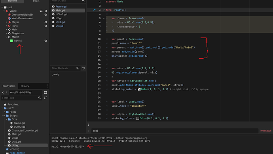This screenshot has width=273, height=154.
Task: Fold the _ready function at line 3
Action: pos(104,10)
